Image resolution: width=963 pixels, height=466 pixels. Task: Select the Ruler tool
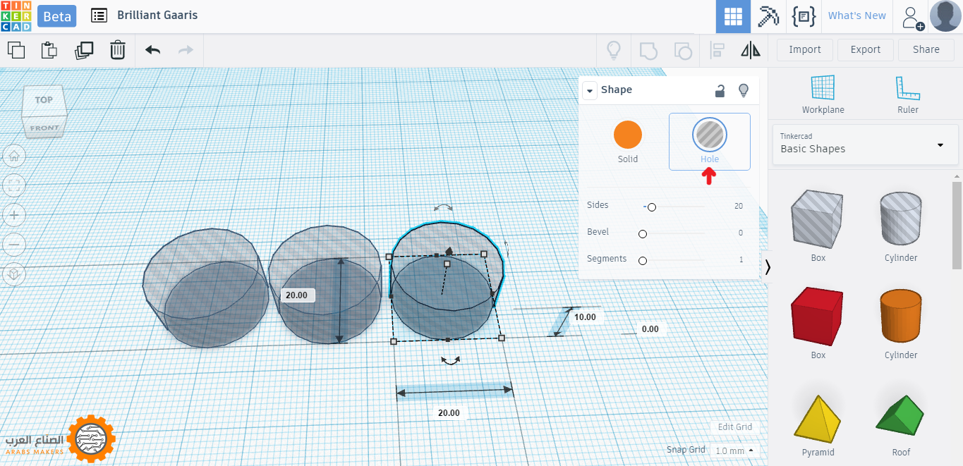908,94
